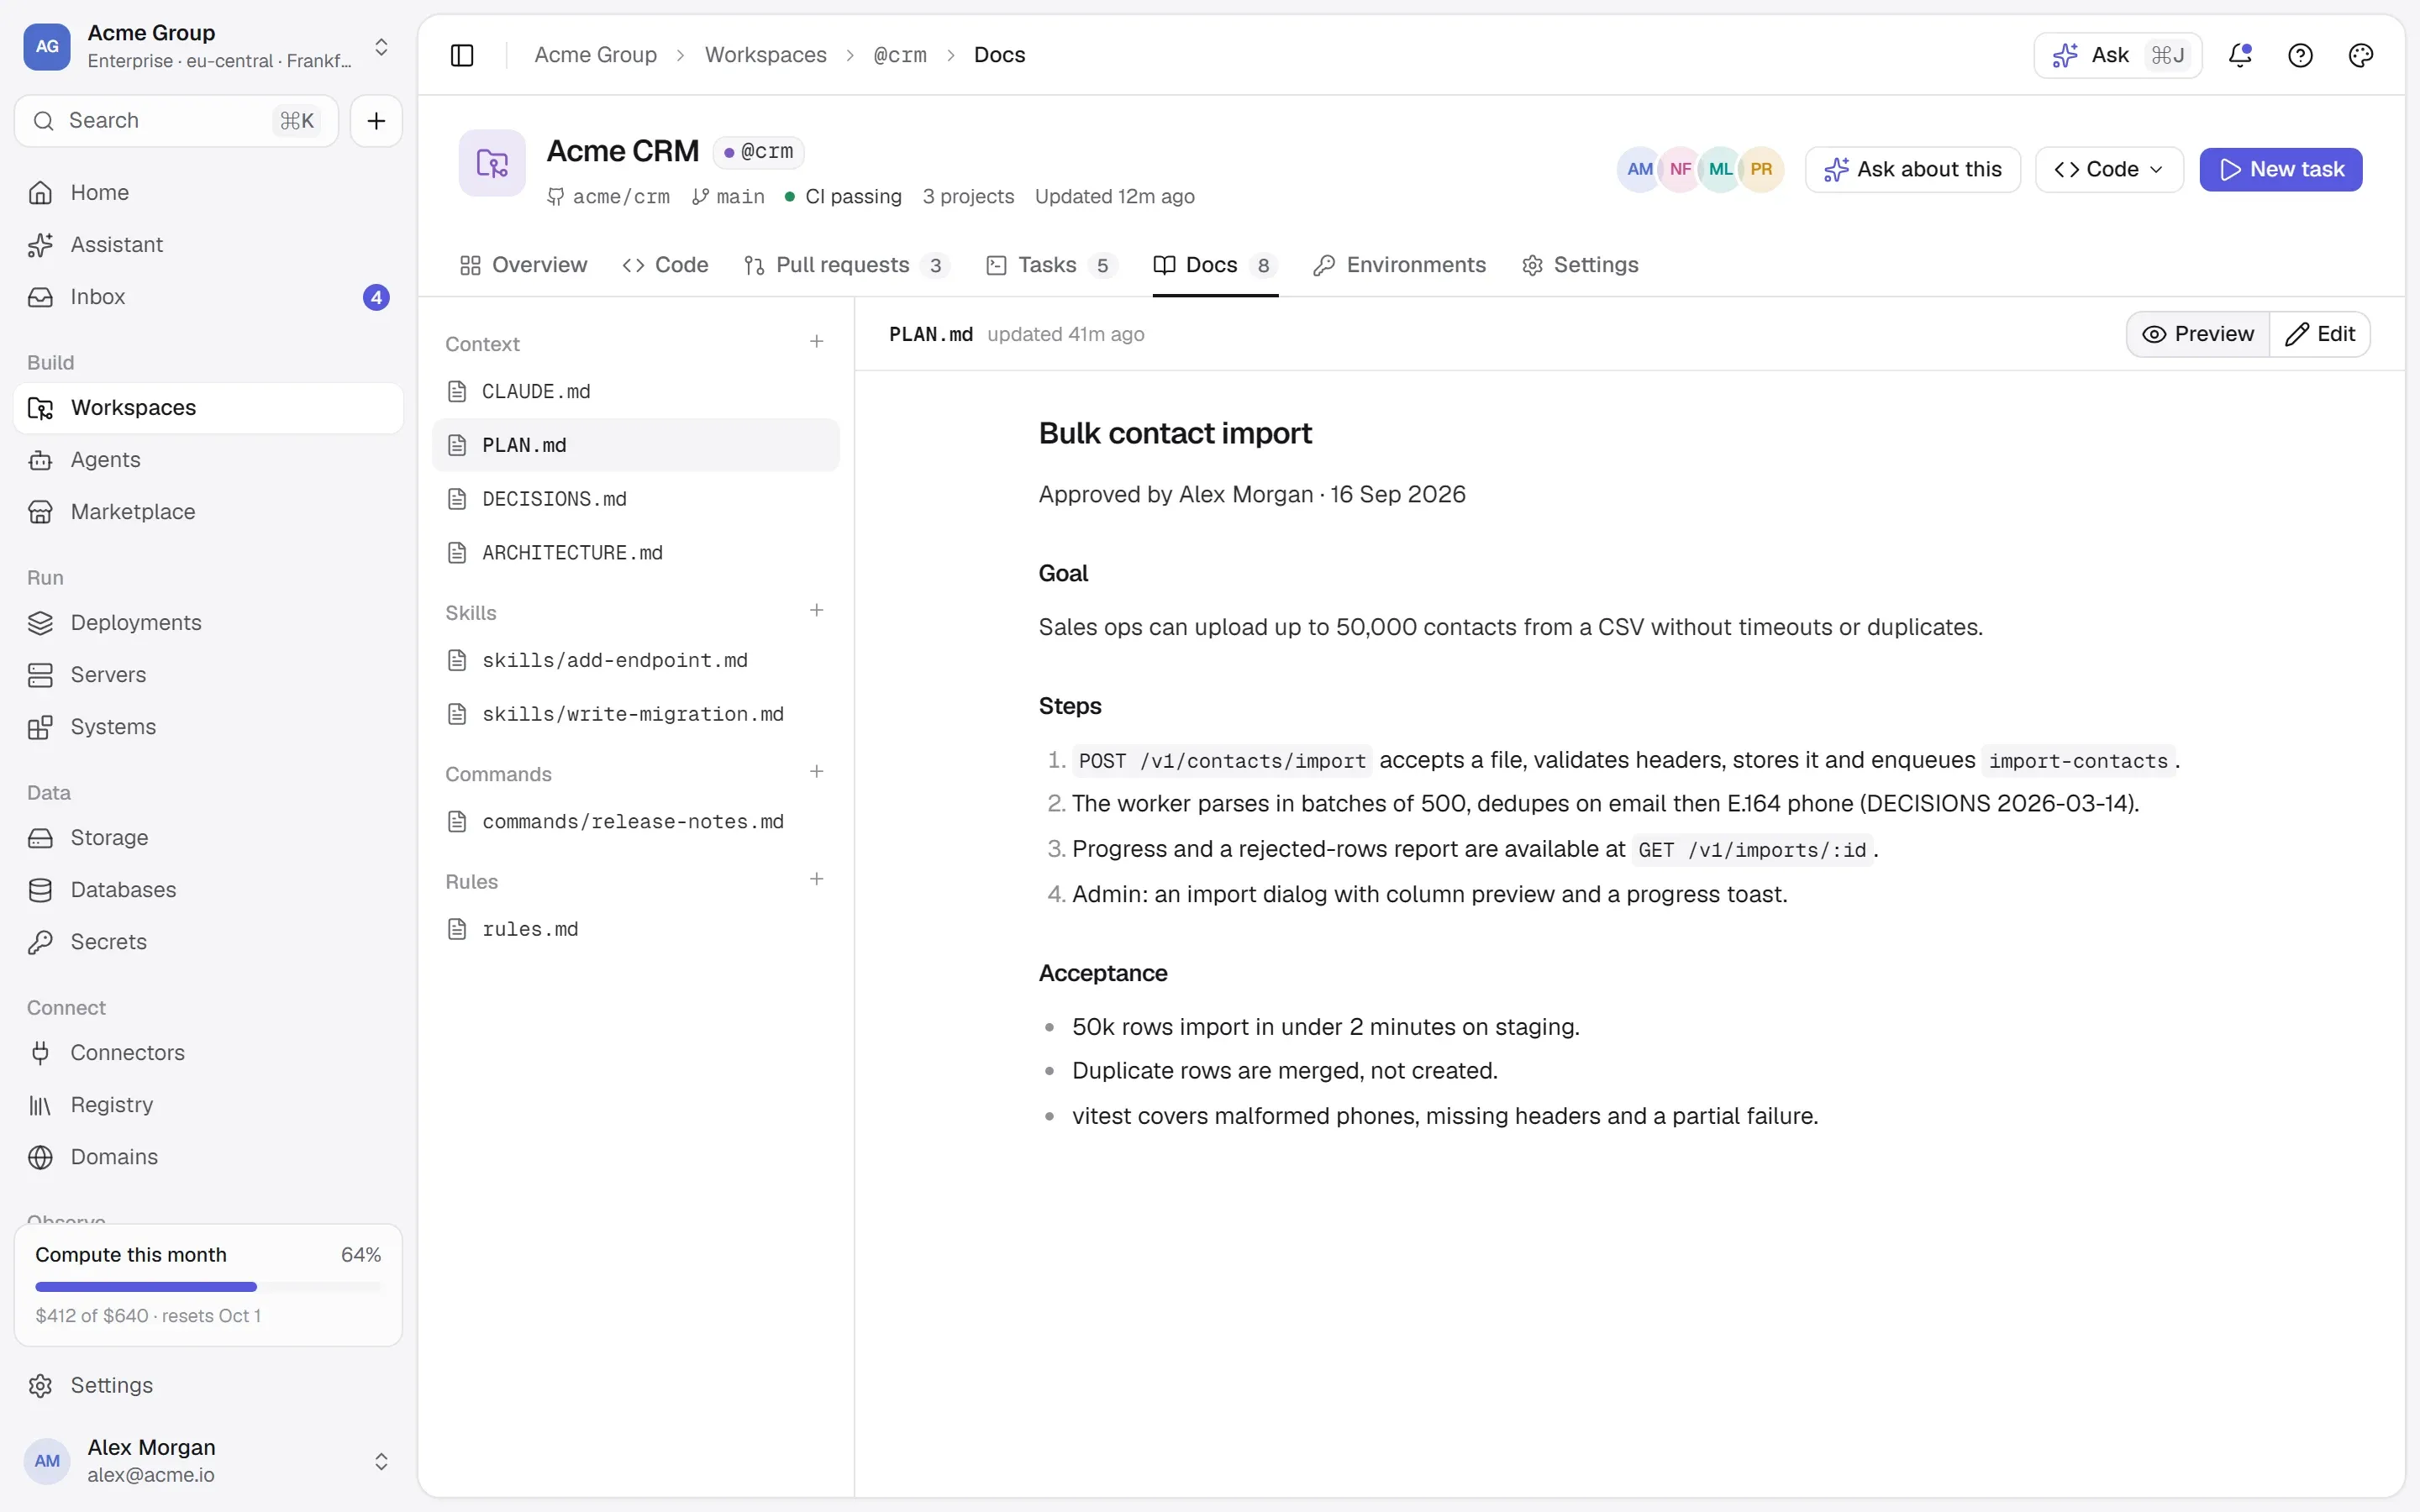The height and width of the screenshot is (1512, 2420).
Task: Open Inbox with 4 unread
Action: (208, 297)
